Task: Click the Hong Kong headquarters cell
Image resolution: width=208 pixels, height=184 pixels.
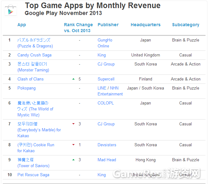Action: pos(146,160)
